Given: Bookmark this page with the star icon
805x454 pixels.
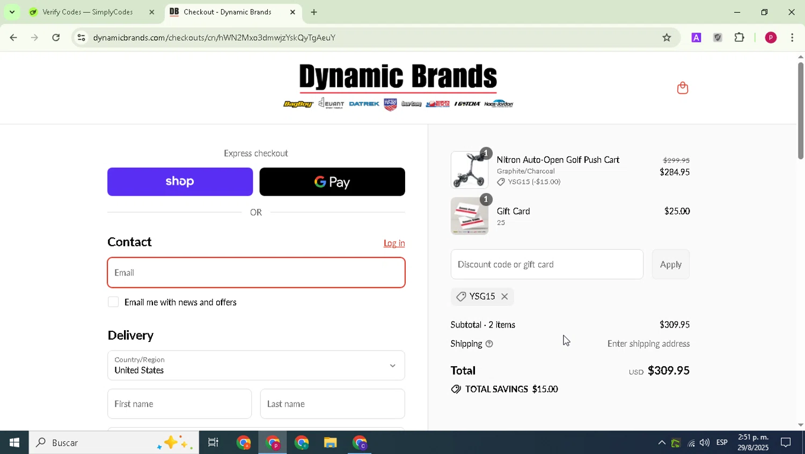Looking at the screenshot, I should click(x=667, y=38).
